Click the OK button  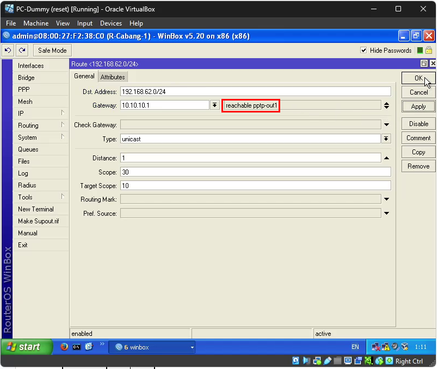(418, 78)
